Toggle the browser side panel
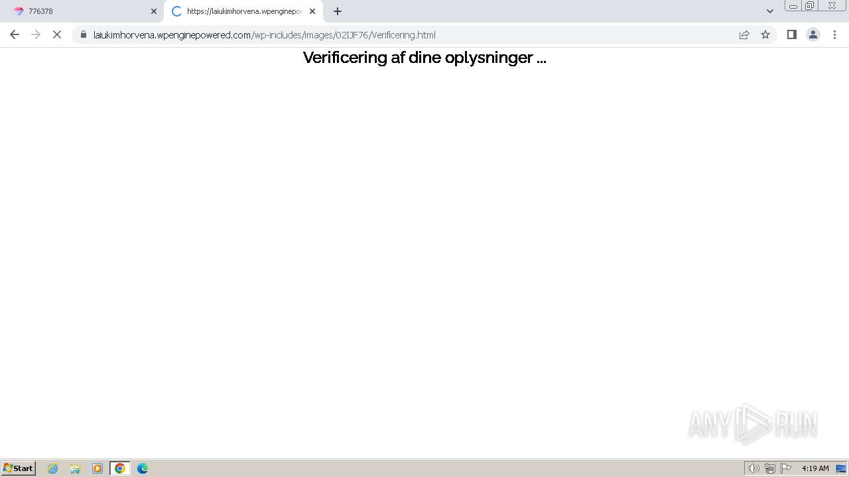This screenshot has width=849, height=477. 791,34
